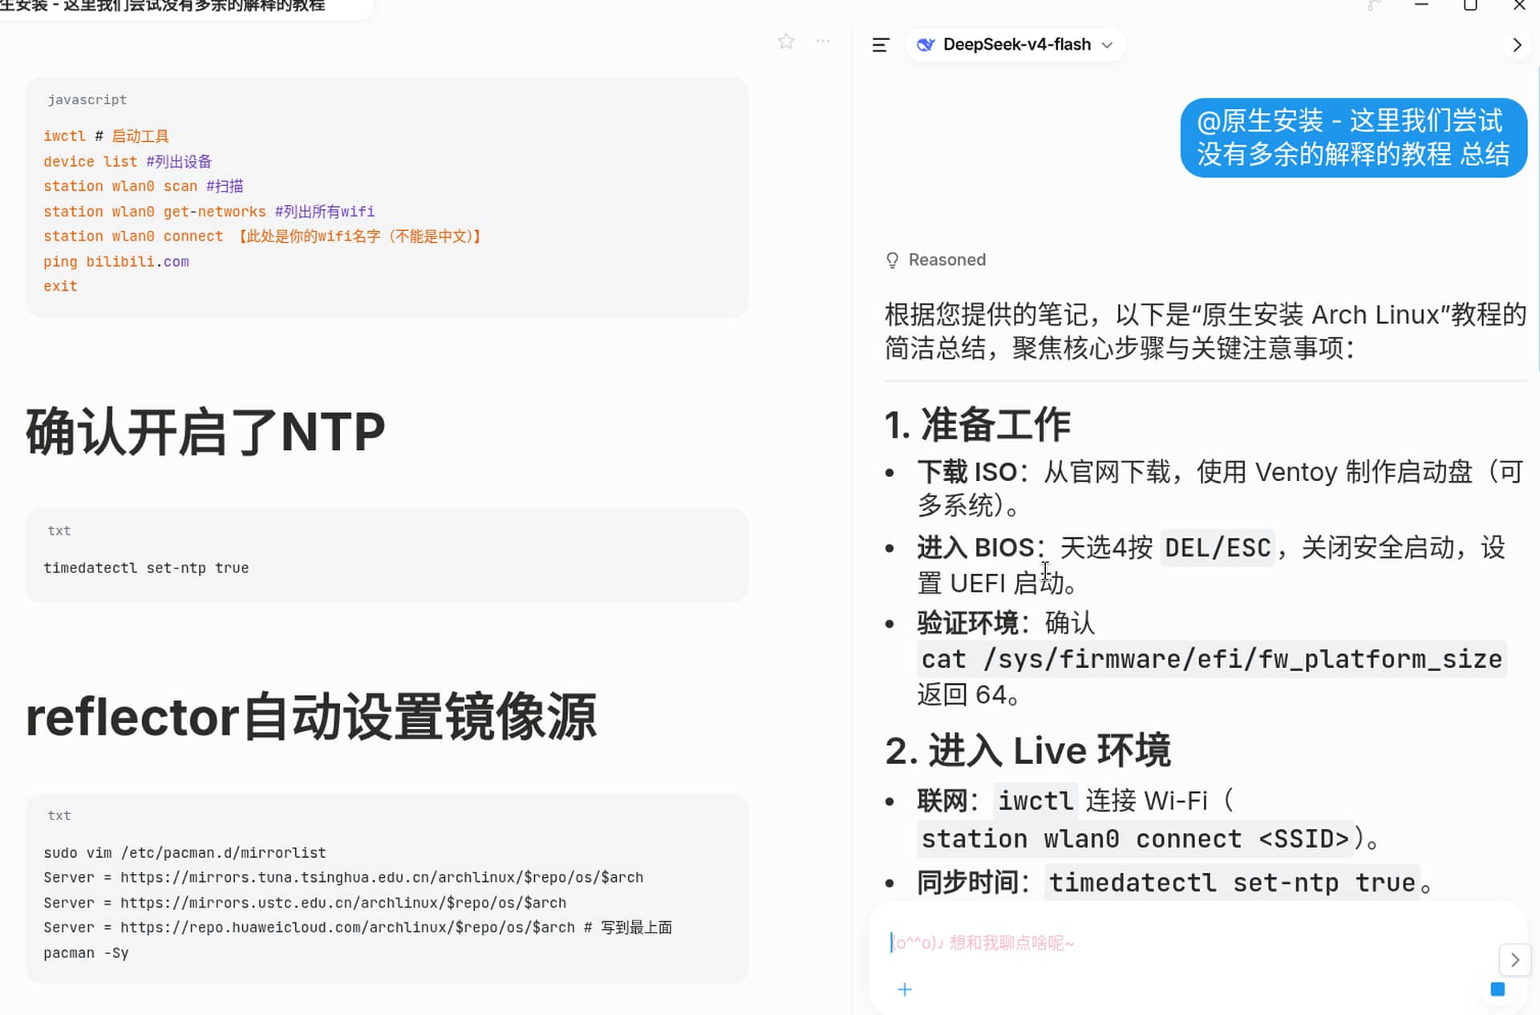Viewport: 1540px width, 1015px height.
Task: Click the DeepSeek whale logo icon
Action: point(926,45)
